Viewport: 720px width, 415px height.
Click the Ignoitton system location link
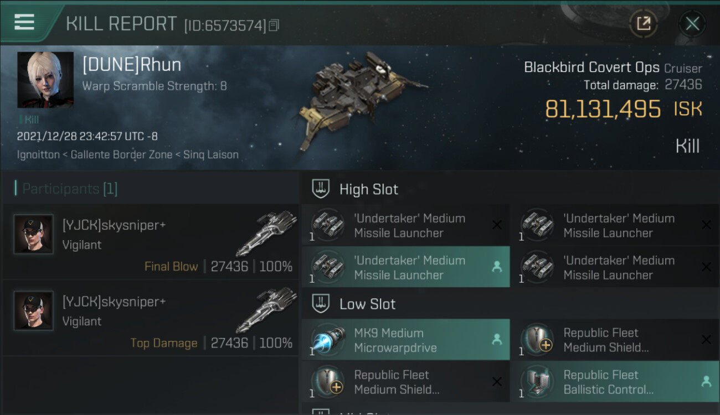coord(38,155)
